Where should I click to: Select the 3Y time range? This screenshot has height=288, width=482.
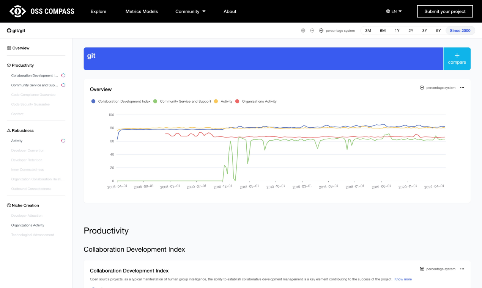pos(425,31)
